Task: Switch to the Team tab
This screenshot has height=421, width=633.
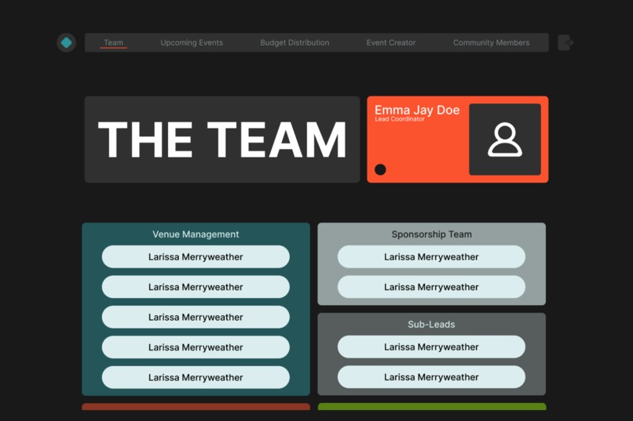Action: [113, 42]
